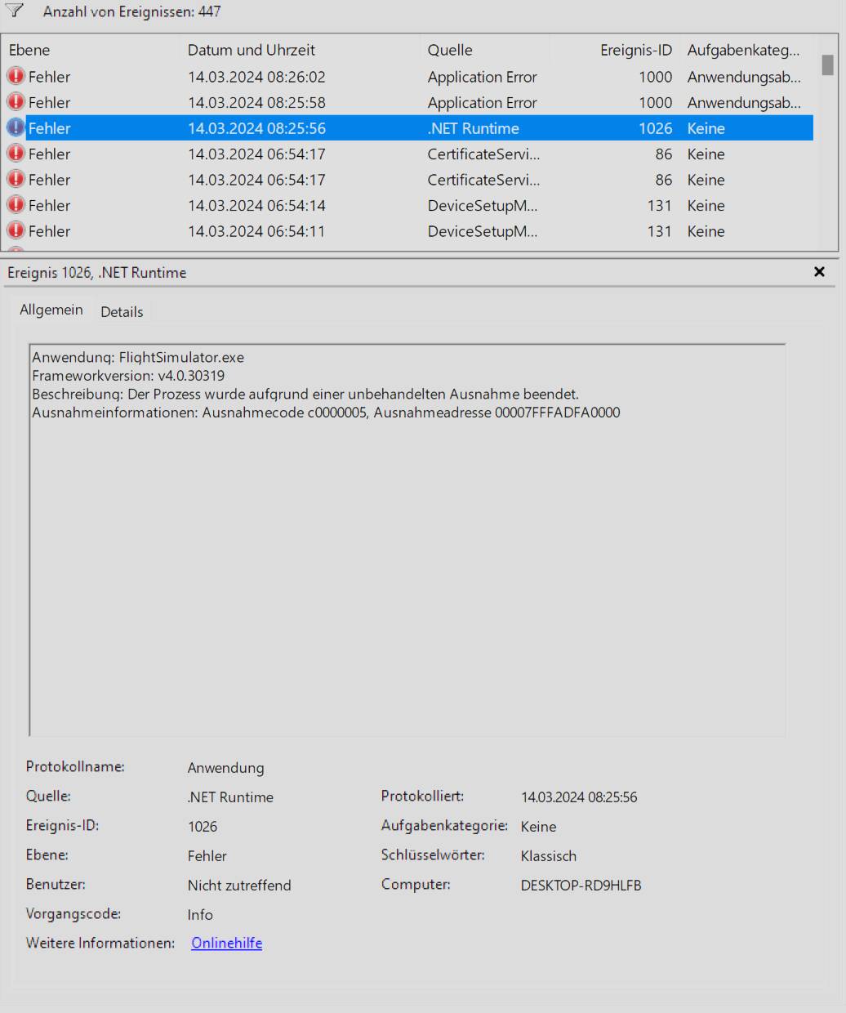The width and height of the screenshot is (846, 1013).
Task: Click the event description text box
Action: point(407,540)
